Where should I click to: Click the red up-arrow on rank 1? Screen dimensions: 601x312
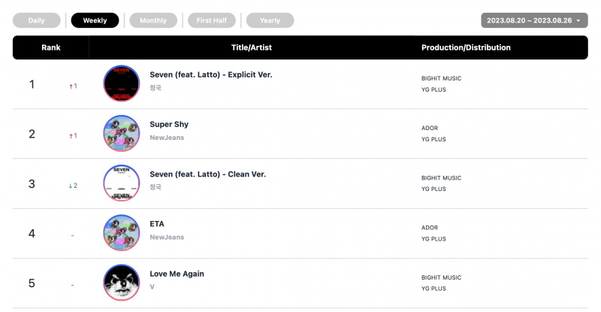71,86
